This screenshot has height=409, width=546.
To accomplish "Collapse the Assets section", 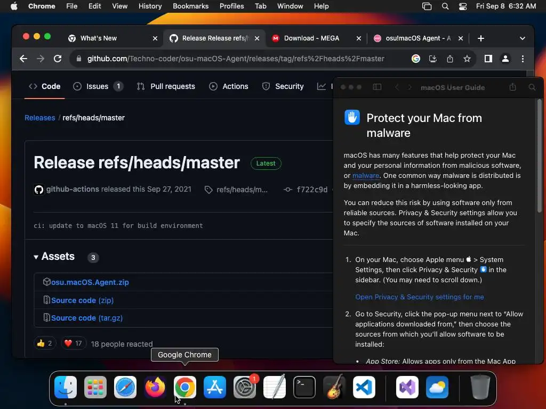I will [54, 257].
